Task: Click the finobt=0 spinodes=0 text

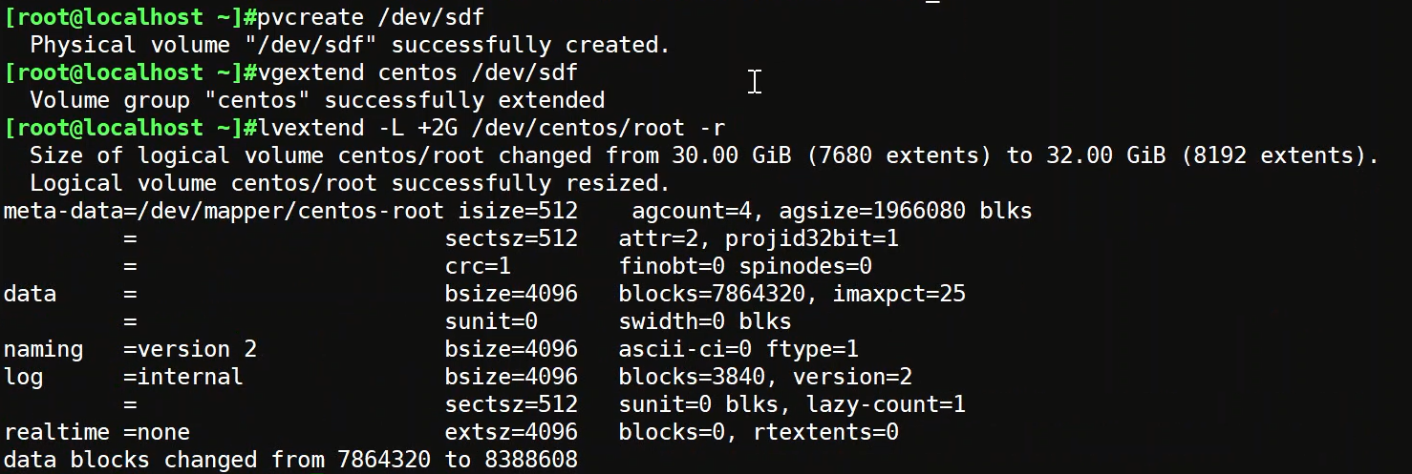Action: (x=745, y=266)
